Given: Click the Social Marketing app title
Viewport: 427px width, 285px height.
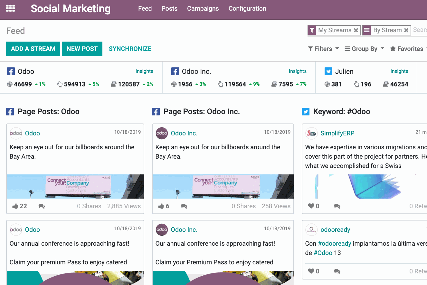Looking at the screenshot, I should tap(71, 9).
